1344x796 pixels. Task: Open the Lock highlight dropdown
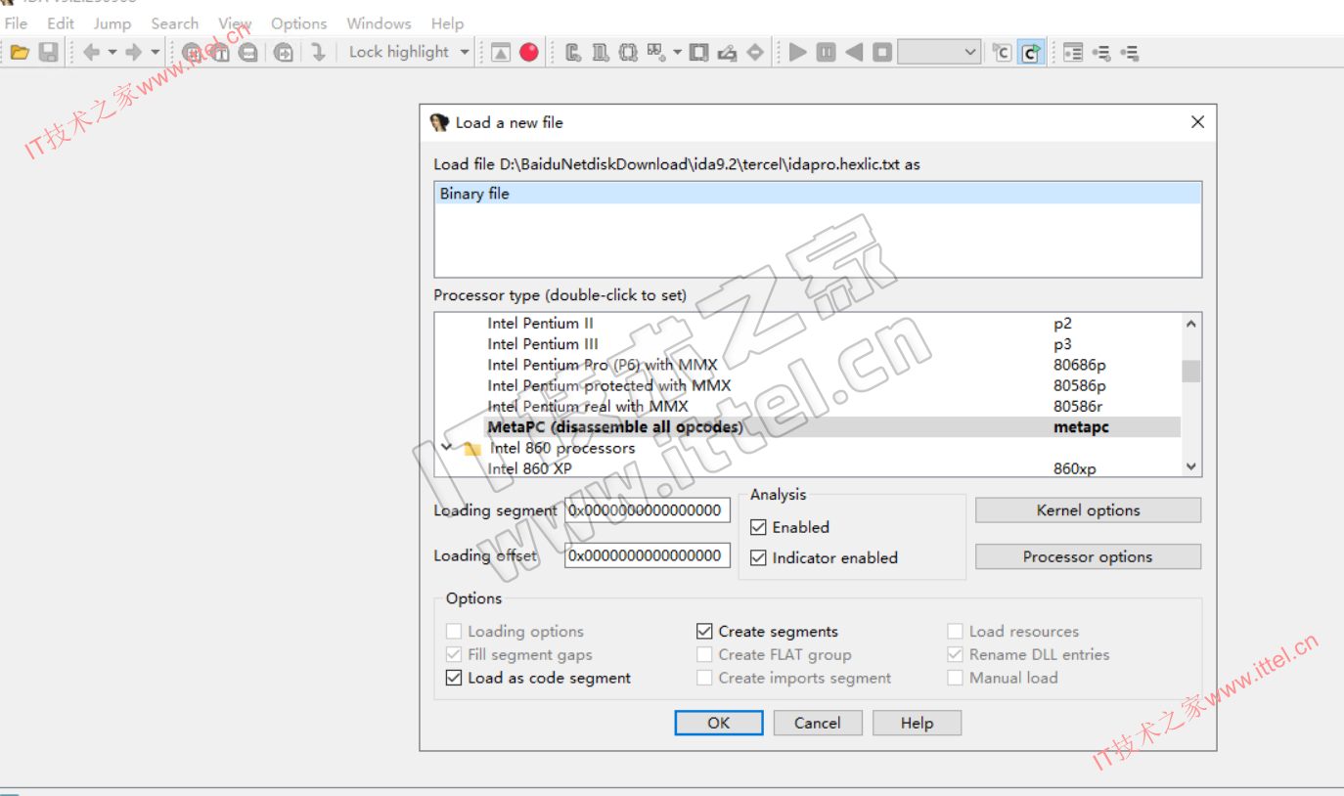tap(465, 53)
